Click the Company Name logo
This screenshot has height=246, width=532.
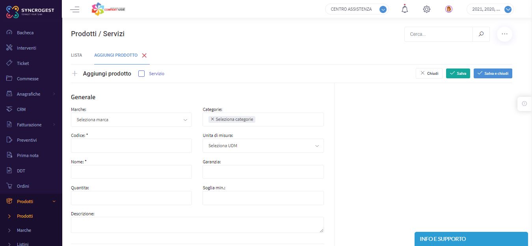(108, 9)
